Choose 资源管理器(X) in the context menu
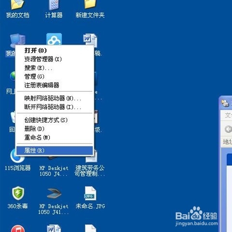This screenshot has height=232, width=232. coord(55,59)
